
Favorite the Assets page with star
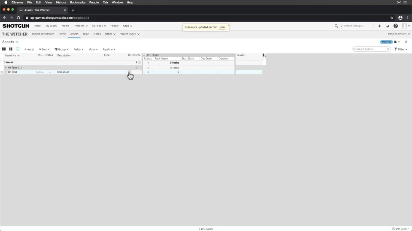[17, 42]
